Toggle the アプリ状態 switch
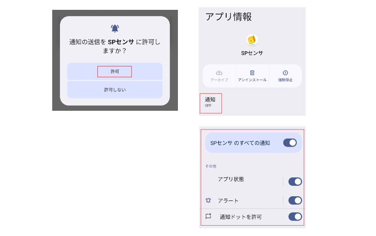376x236 pixels. (295, 182)
